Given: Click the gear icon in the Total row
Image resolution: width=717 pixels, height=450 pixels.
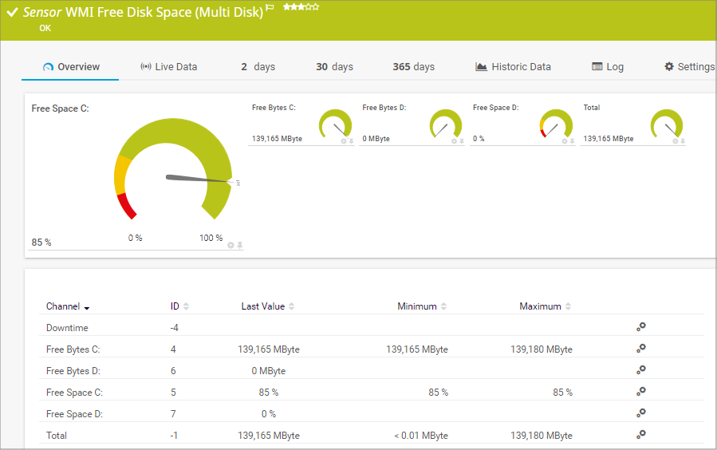Looking at the screenshot, I should pyautogui.click(x=640, y=435).
